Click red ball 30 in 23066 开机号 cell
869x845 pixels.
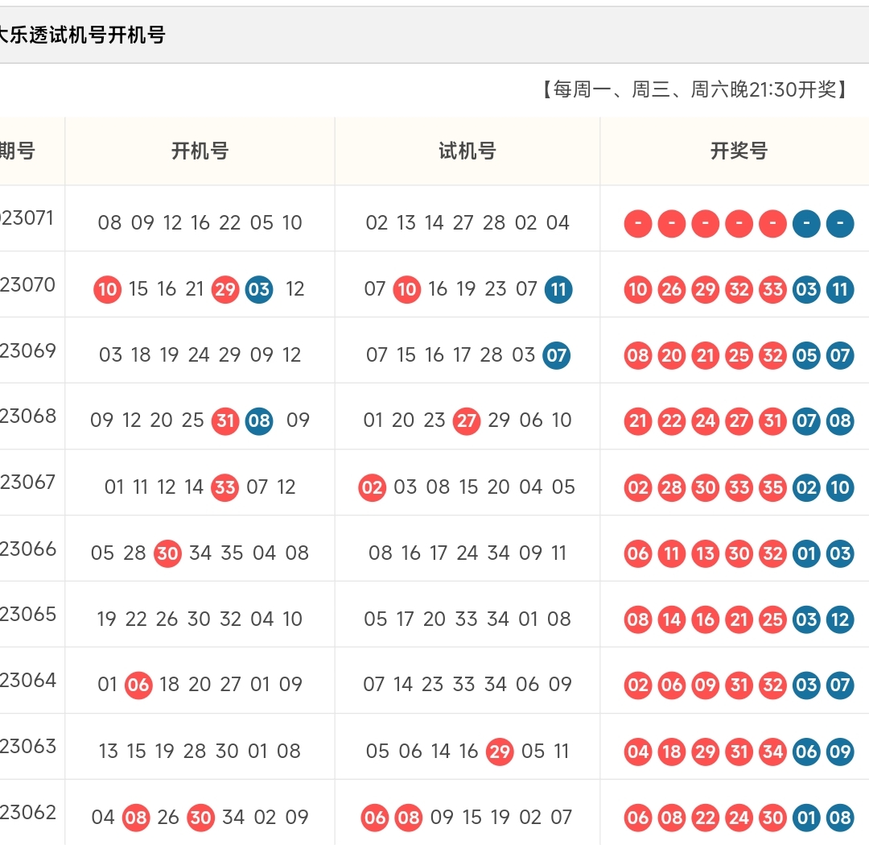point(167,553)
